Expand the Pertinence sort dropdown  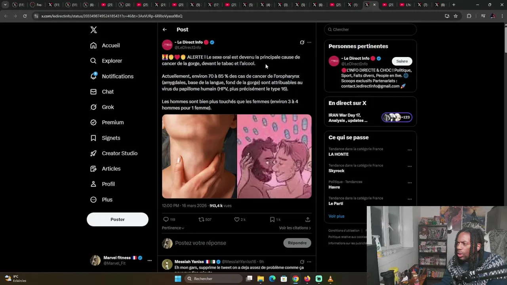click(173, 228)
